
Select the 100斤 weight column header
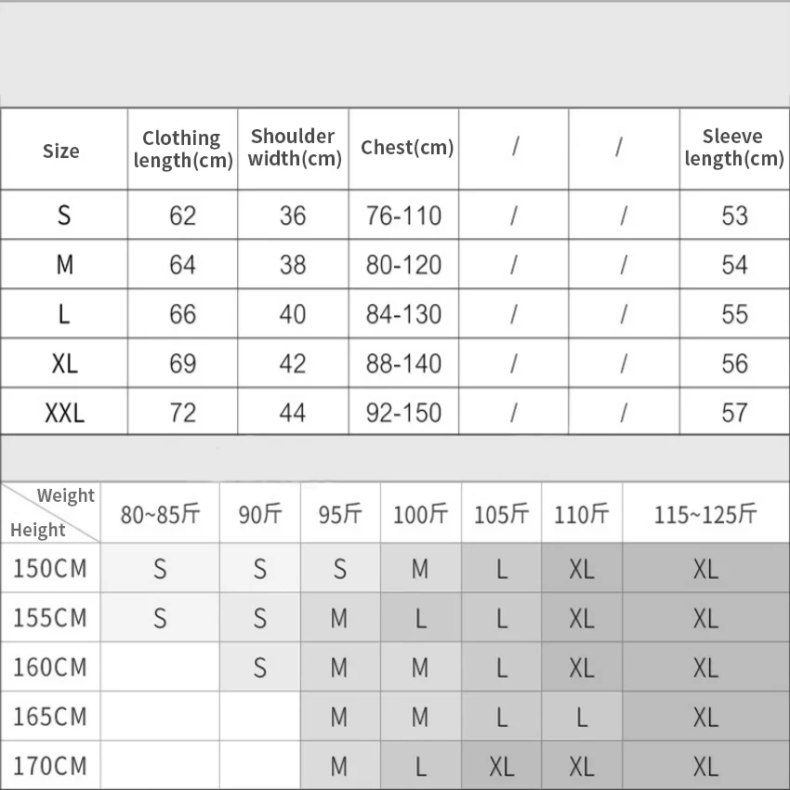(x=420, y=514)
